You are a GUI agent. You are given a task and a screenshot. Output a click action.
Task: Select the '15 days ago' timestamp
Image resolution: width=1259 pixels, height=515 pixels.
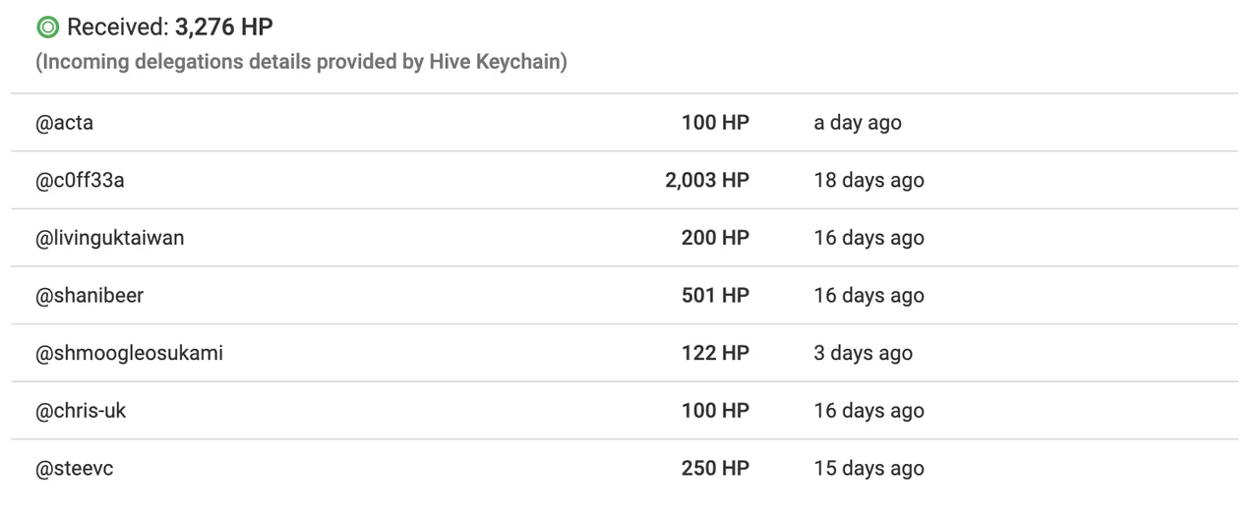pyautogui.click(x=869, y=469)
